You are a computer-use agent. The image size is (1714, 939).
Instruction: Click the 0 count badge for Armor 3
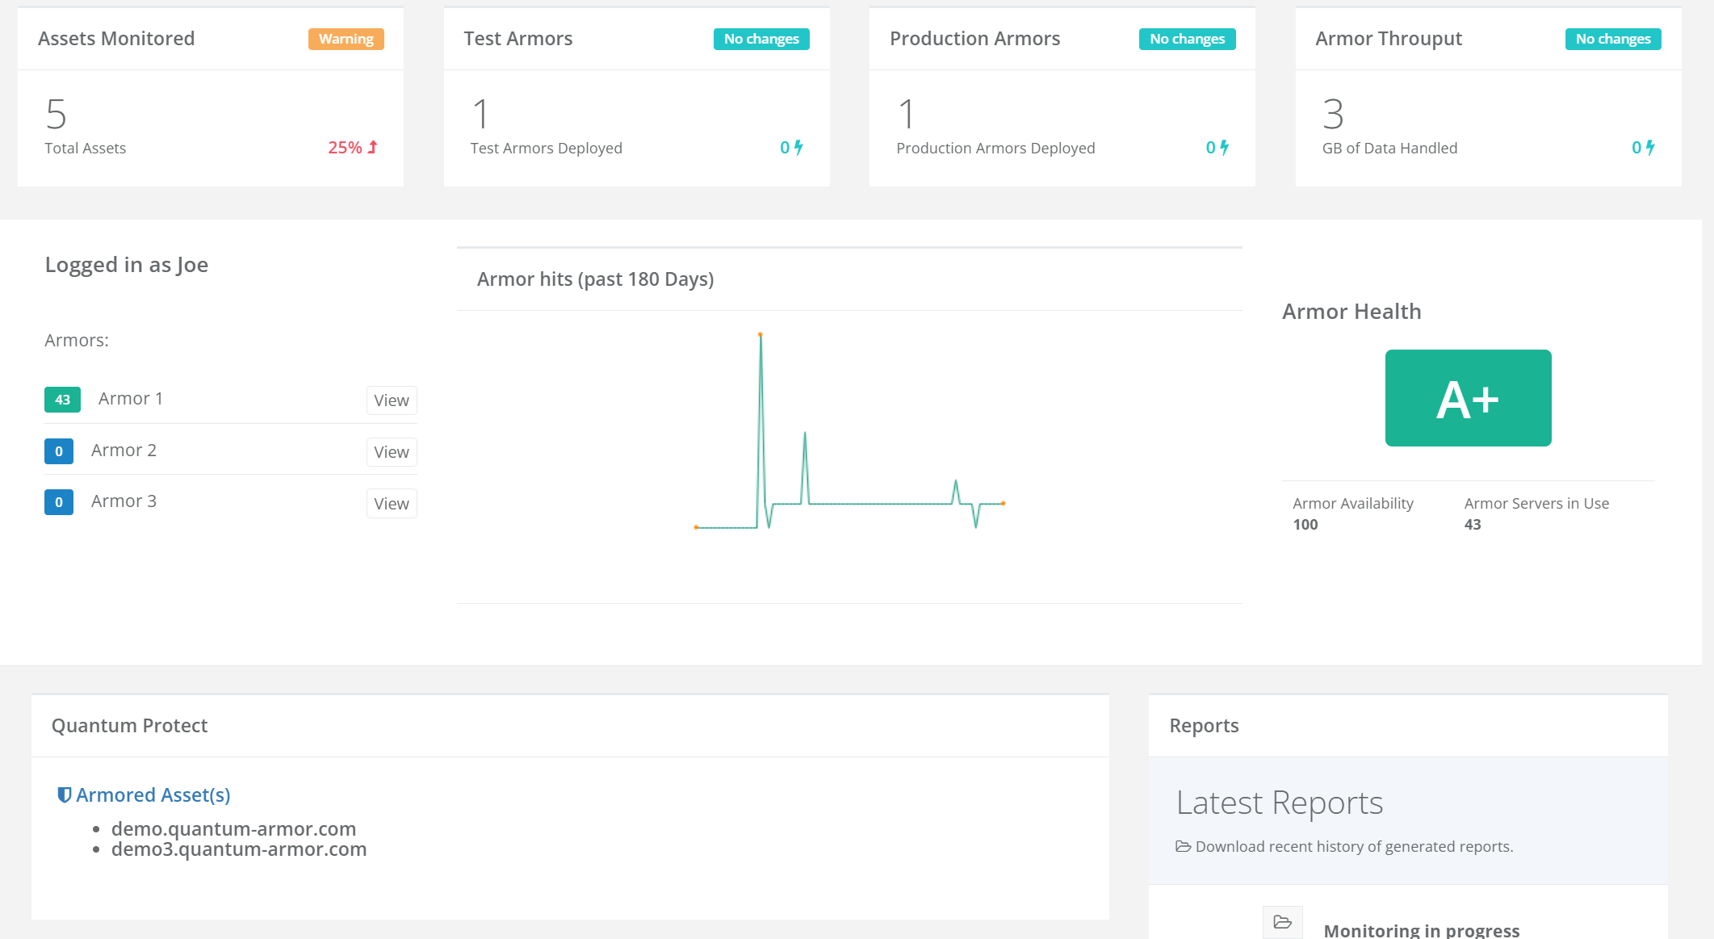tap(59, 502)
